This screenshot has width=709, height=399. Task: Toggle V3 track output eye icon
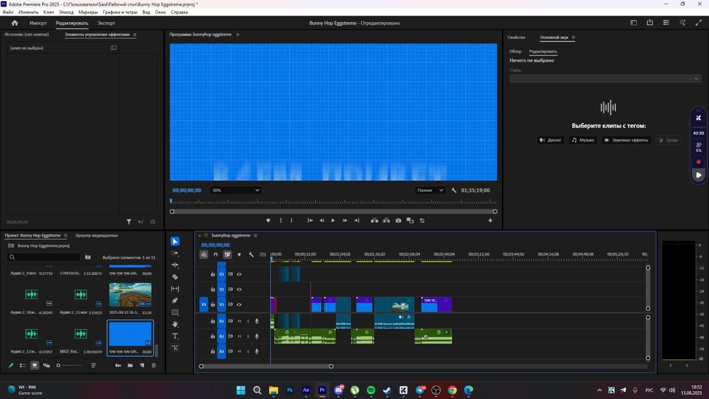[x=239, y=274]
